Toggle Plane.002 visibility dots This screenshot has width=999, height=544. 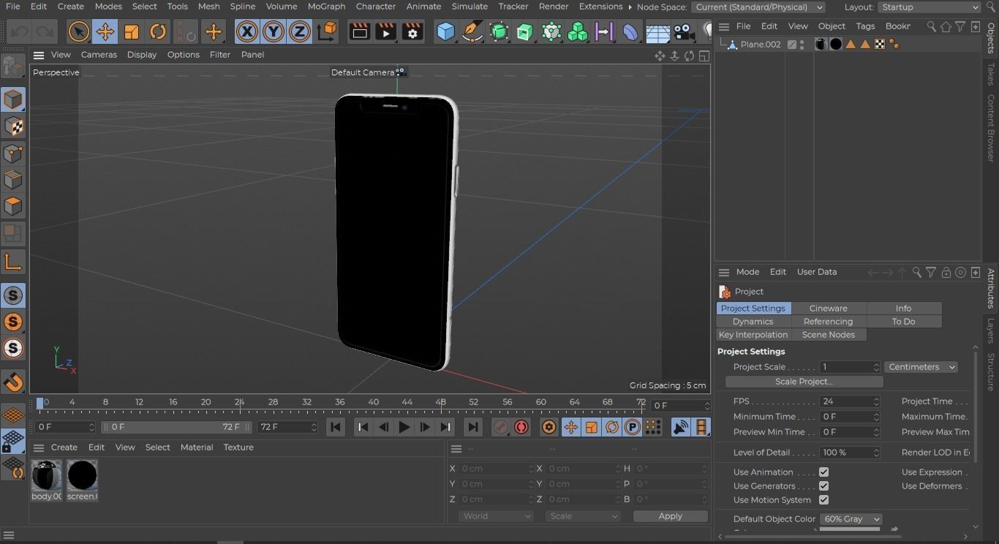tap(802, 45)
